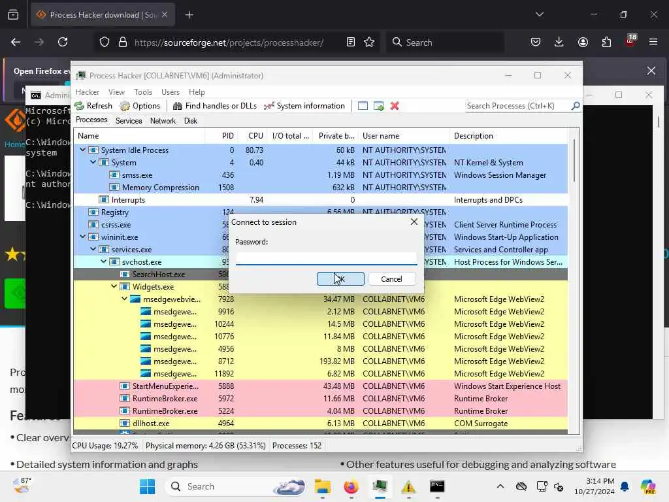This screenshot has width=669, height=502.
Task: Open Find handles or DLLs
Action: [x=214, y=106]
